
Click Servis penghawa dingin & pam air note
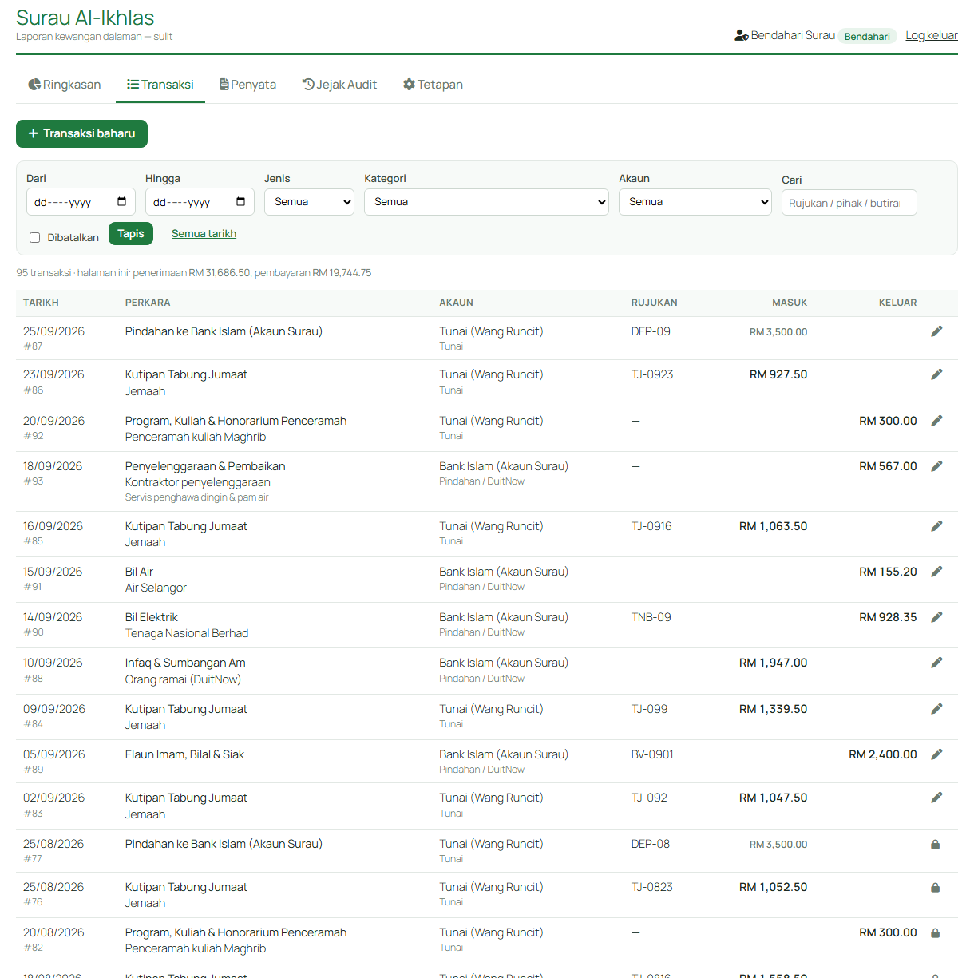(x=196, y=497)
